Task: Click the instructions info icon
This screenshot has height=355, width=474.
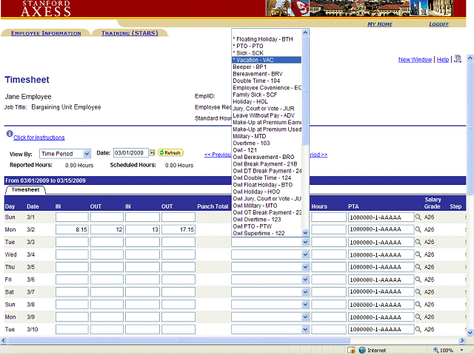Action: coord(9,135)
